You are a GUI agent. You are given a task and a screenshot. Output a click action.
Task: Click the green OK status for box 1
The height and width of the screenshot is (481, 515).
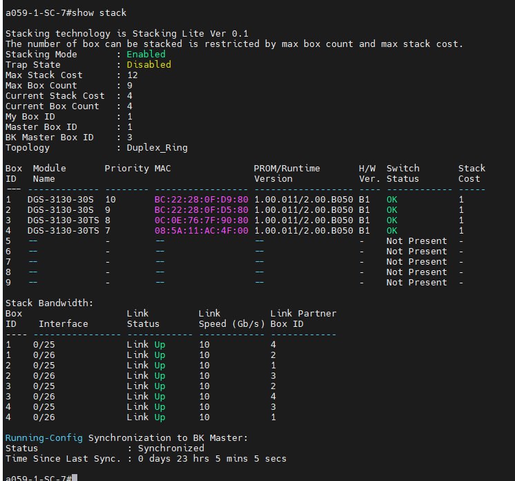click(392, 200)
